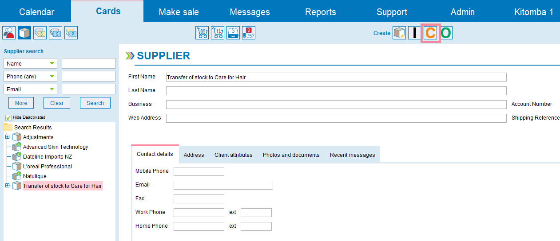
Task: Click the orange C create icon
Action: point(430,33)
